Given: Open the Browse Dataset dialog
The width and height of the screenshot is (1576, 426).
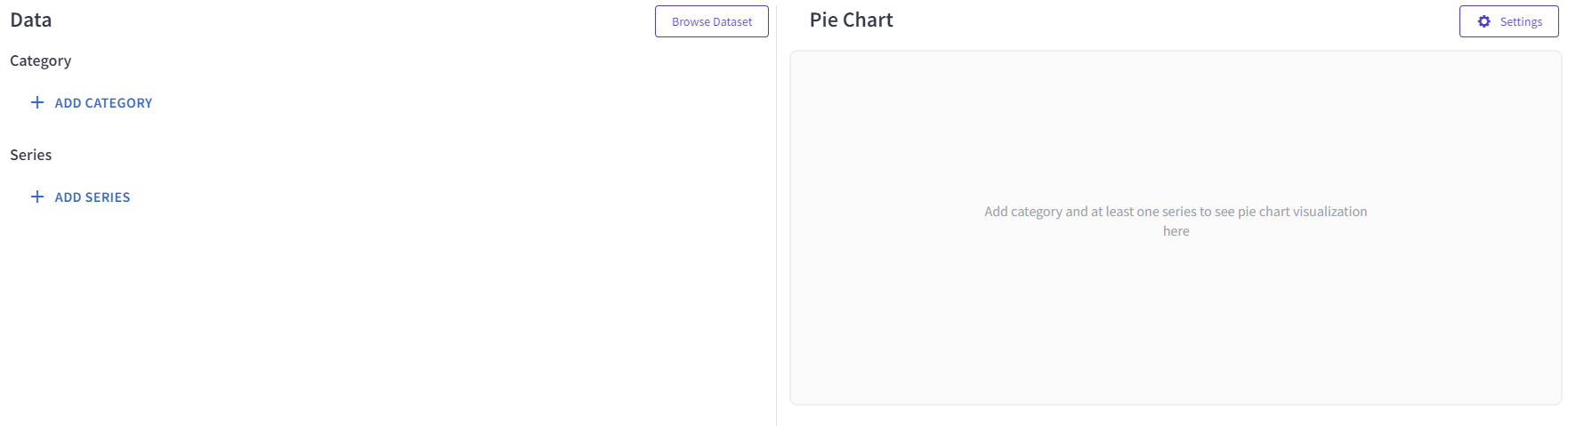Looking at the screenshot, I should [x=711, y=21].
